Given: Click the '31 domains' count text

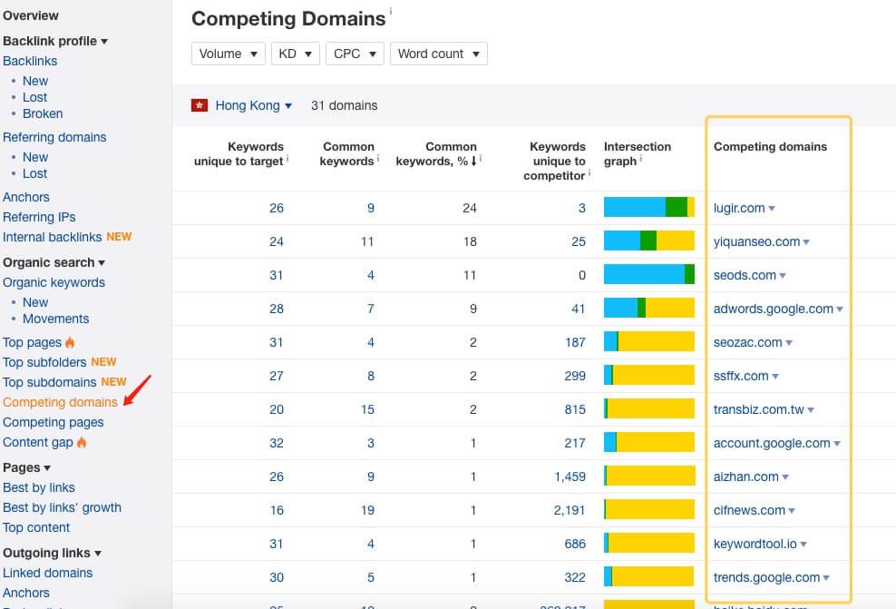Looking at the screenshot, I should click(344, 106).
